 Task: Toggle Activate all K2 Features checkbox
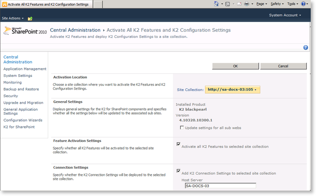point(178,144)
